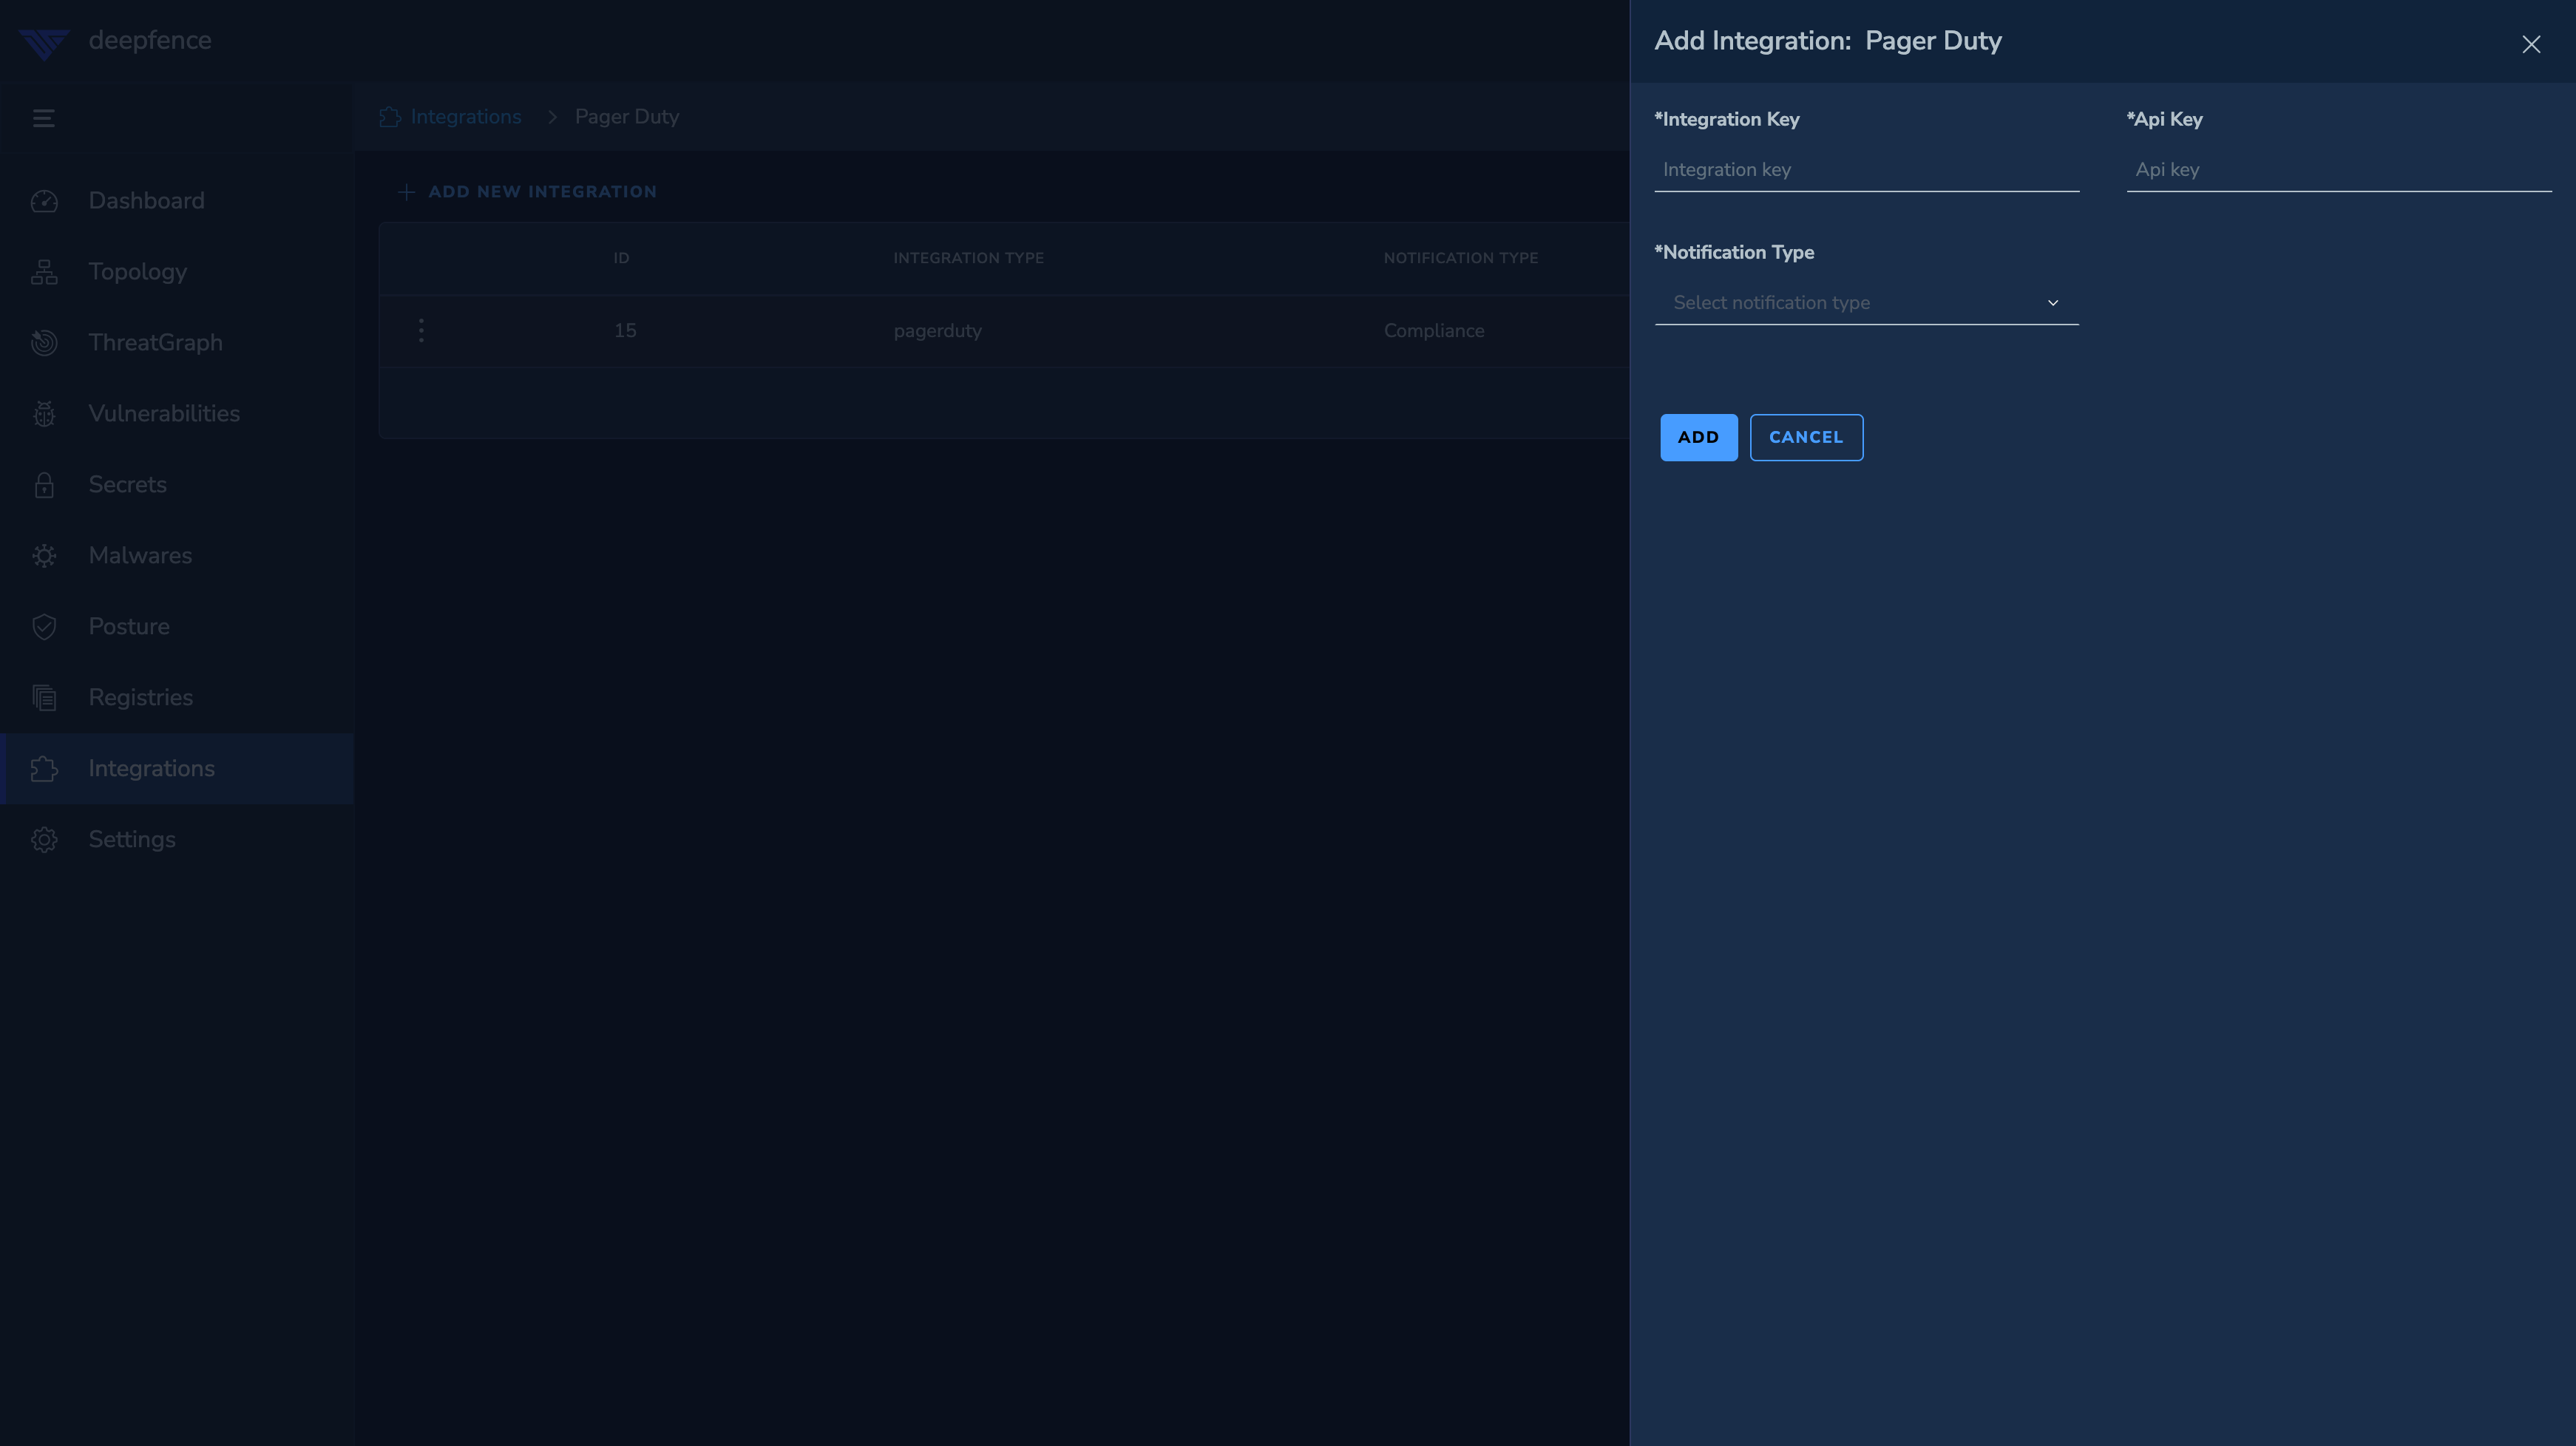Click the Add Integration: Pager Duty title
Viewport: 2576px width, 1446px height.
(1828, 41)
